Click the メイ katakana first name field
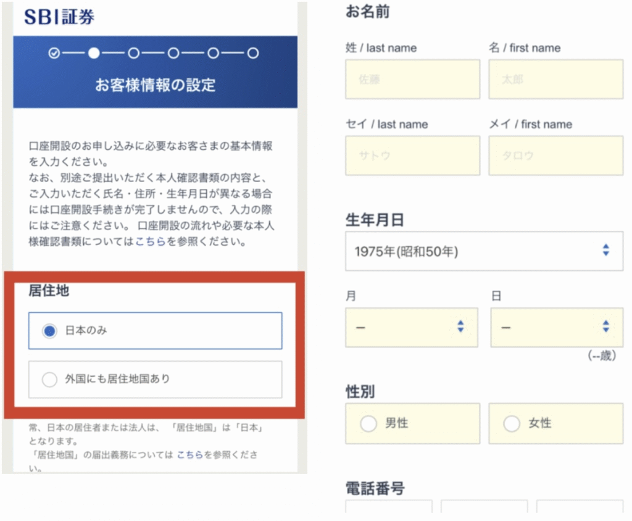This screenshot has width=632, height=521. (x=555, y=156)
